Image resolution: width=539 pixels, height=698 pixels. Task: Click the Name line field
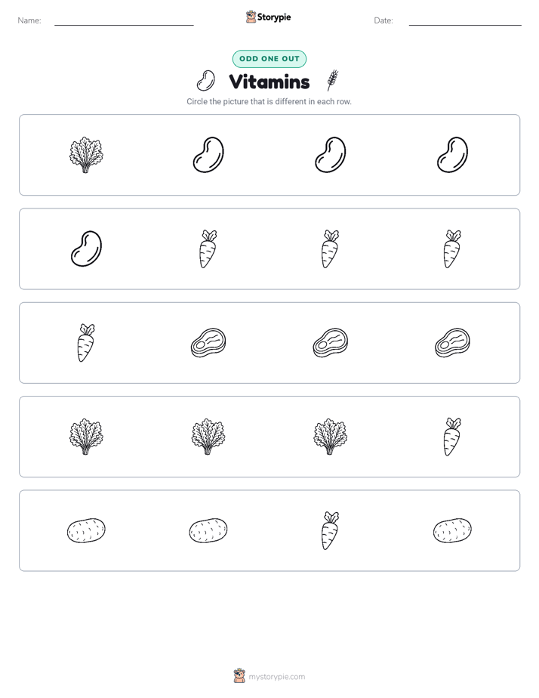(x=124, y=20)
